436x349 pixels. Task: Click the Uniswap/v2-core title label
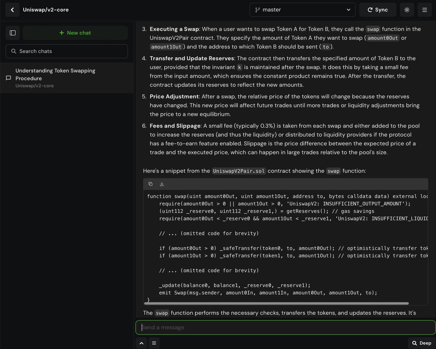45,9
